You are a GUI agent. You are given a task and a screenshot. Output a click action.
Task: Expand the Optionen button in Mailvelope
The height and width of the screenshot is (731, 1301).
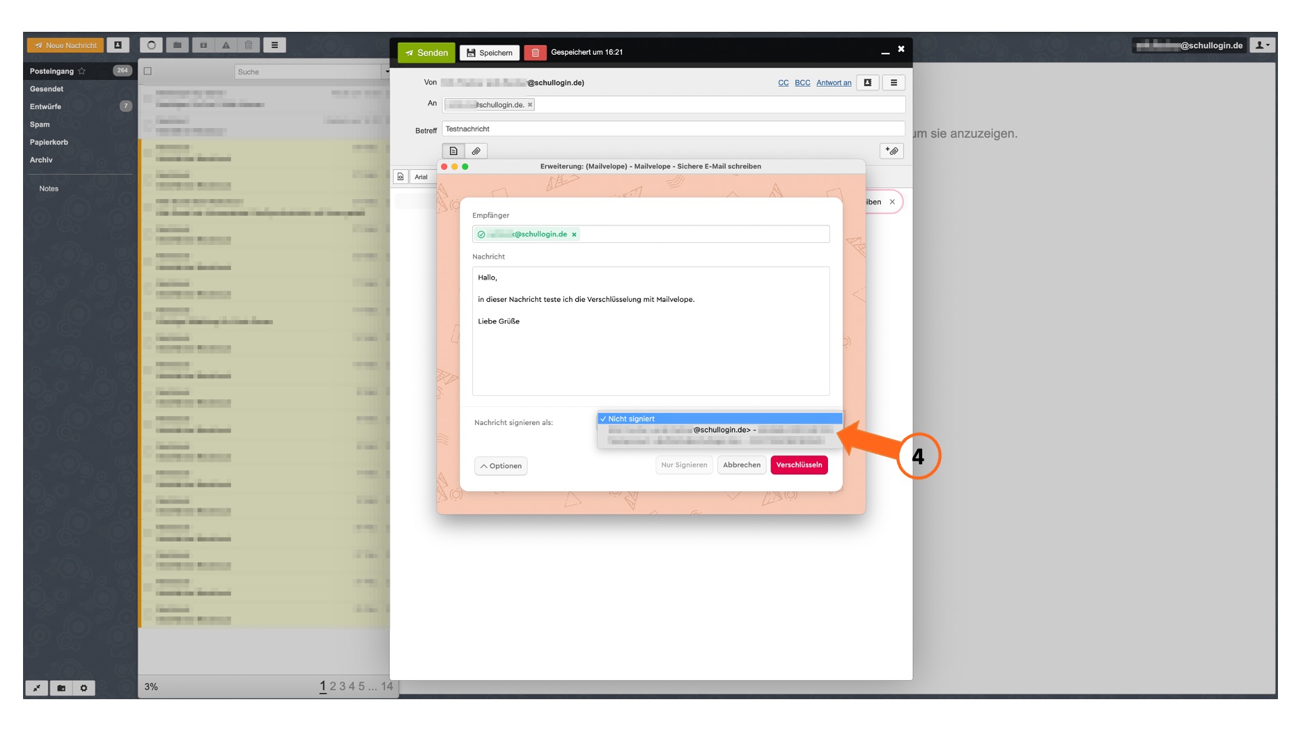[x=501, y=466]
